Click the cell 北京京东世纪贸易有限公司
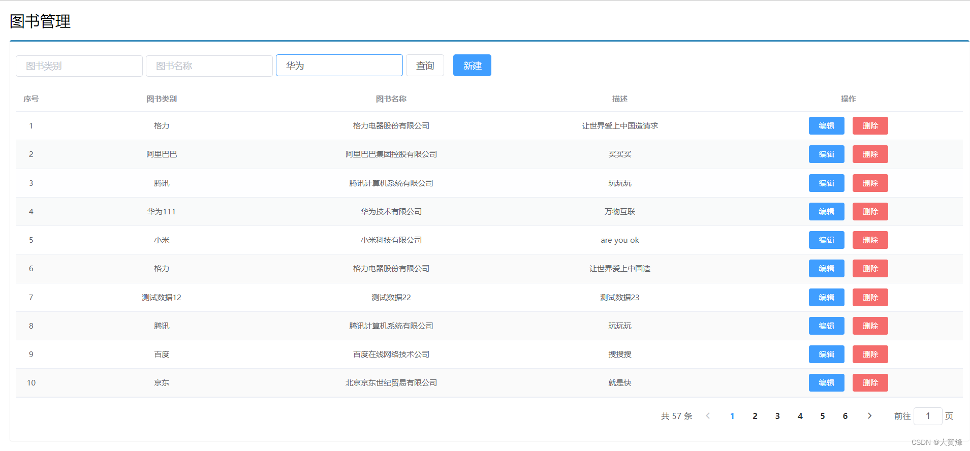Image resolution: width=970 pixels, height=451 pixels. [391, 383]
